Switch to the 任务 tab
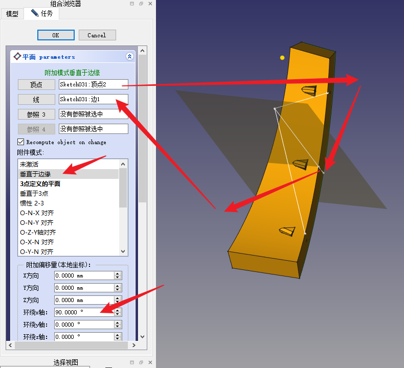 (42, 13)
